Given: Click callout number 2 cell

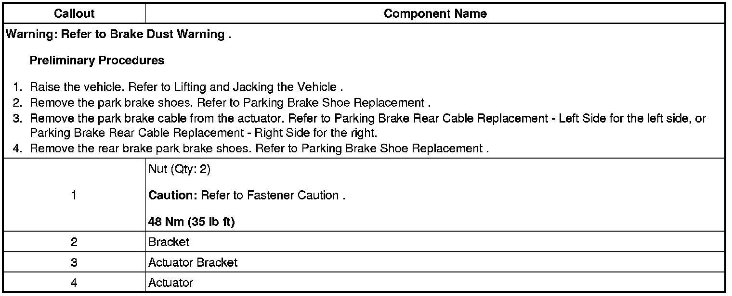Looking at the screenshot, I should pyautogui.click(x=74, y=242).
